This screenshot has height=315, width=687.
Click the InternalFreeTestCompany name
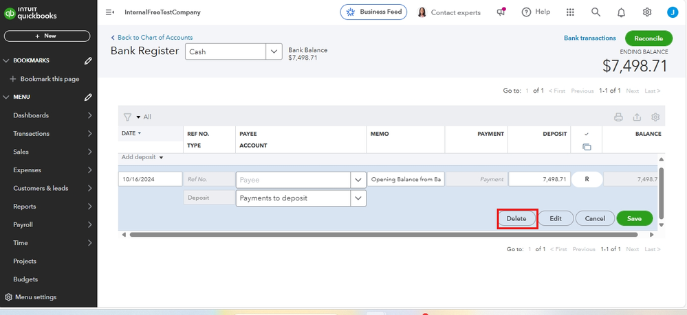[162, 12]
